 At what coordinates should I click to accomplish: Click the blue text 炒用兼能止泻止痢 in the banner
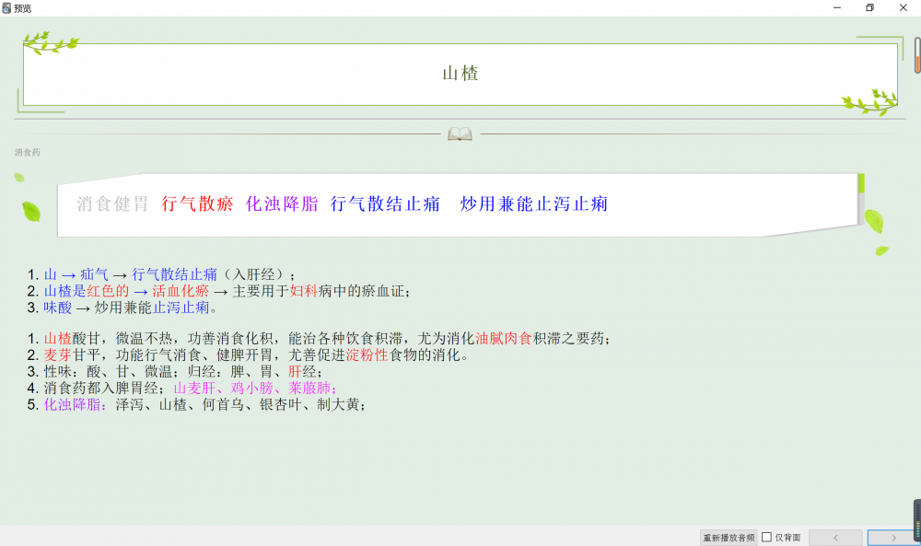click(534, 203)
